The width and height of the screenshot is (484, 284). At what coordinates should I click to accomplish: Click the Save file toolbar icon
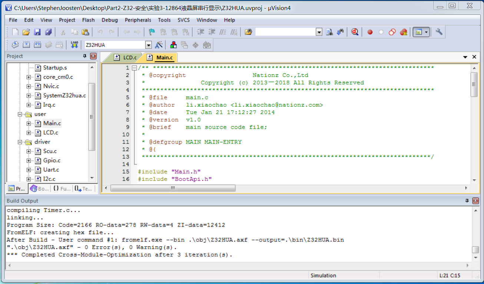(37, 32)
